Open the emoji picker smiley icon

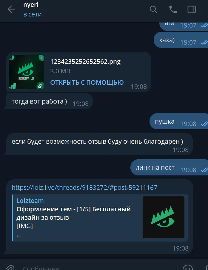(x=188, y=267)
